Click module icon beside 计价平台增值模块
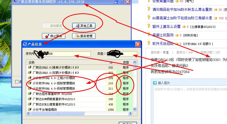Screen dimensions: 227x124 tap(29, 109)
